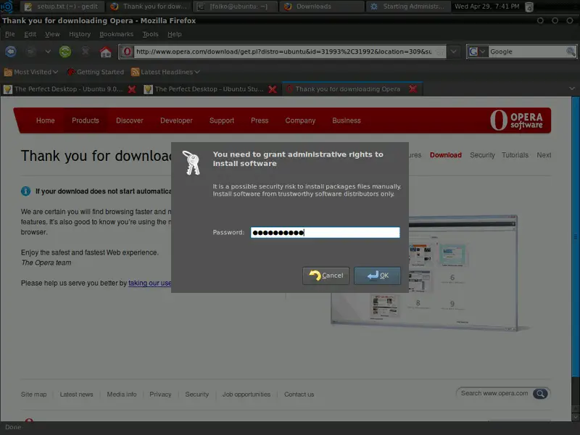This screenshot has height=435, width=580.
Task: Click Business in the Opera navigation bar
Action: click(x=347, y=120)
